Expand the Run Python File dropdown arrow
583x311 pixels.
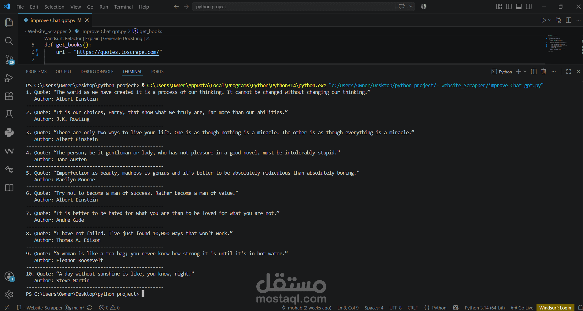point(550,20)
